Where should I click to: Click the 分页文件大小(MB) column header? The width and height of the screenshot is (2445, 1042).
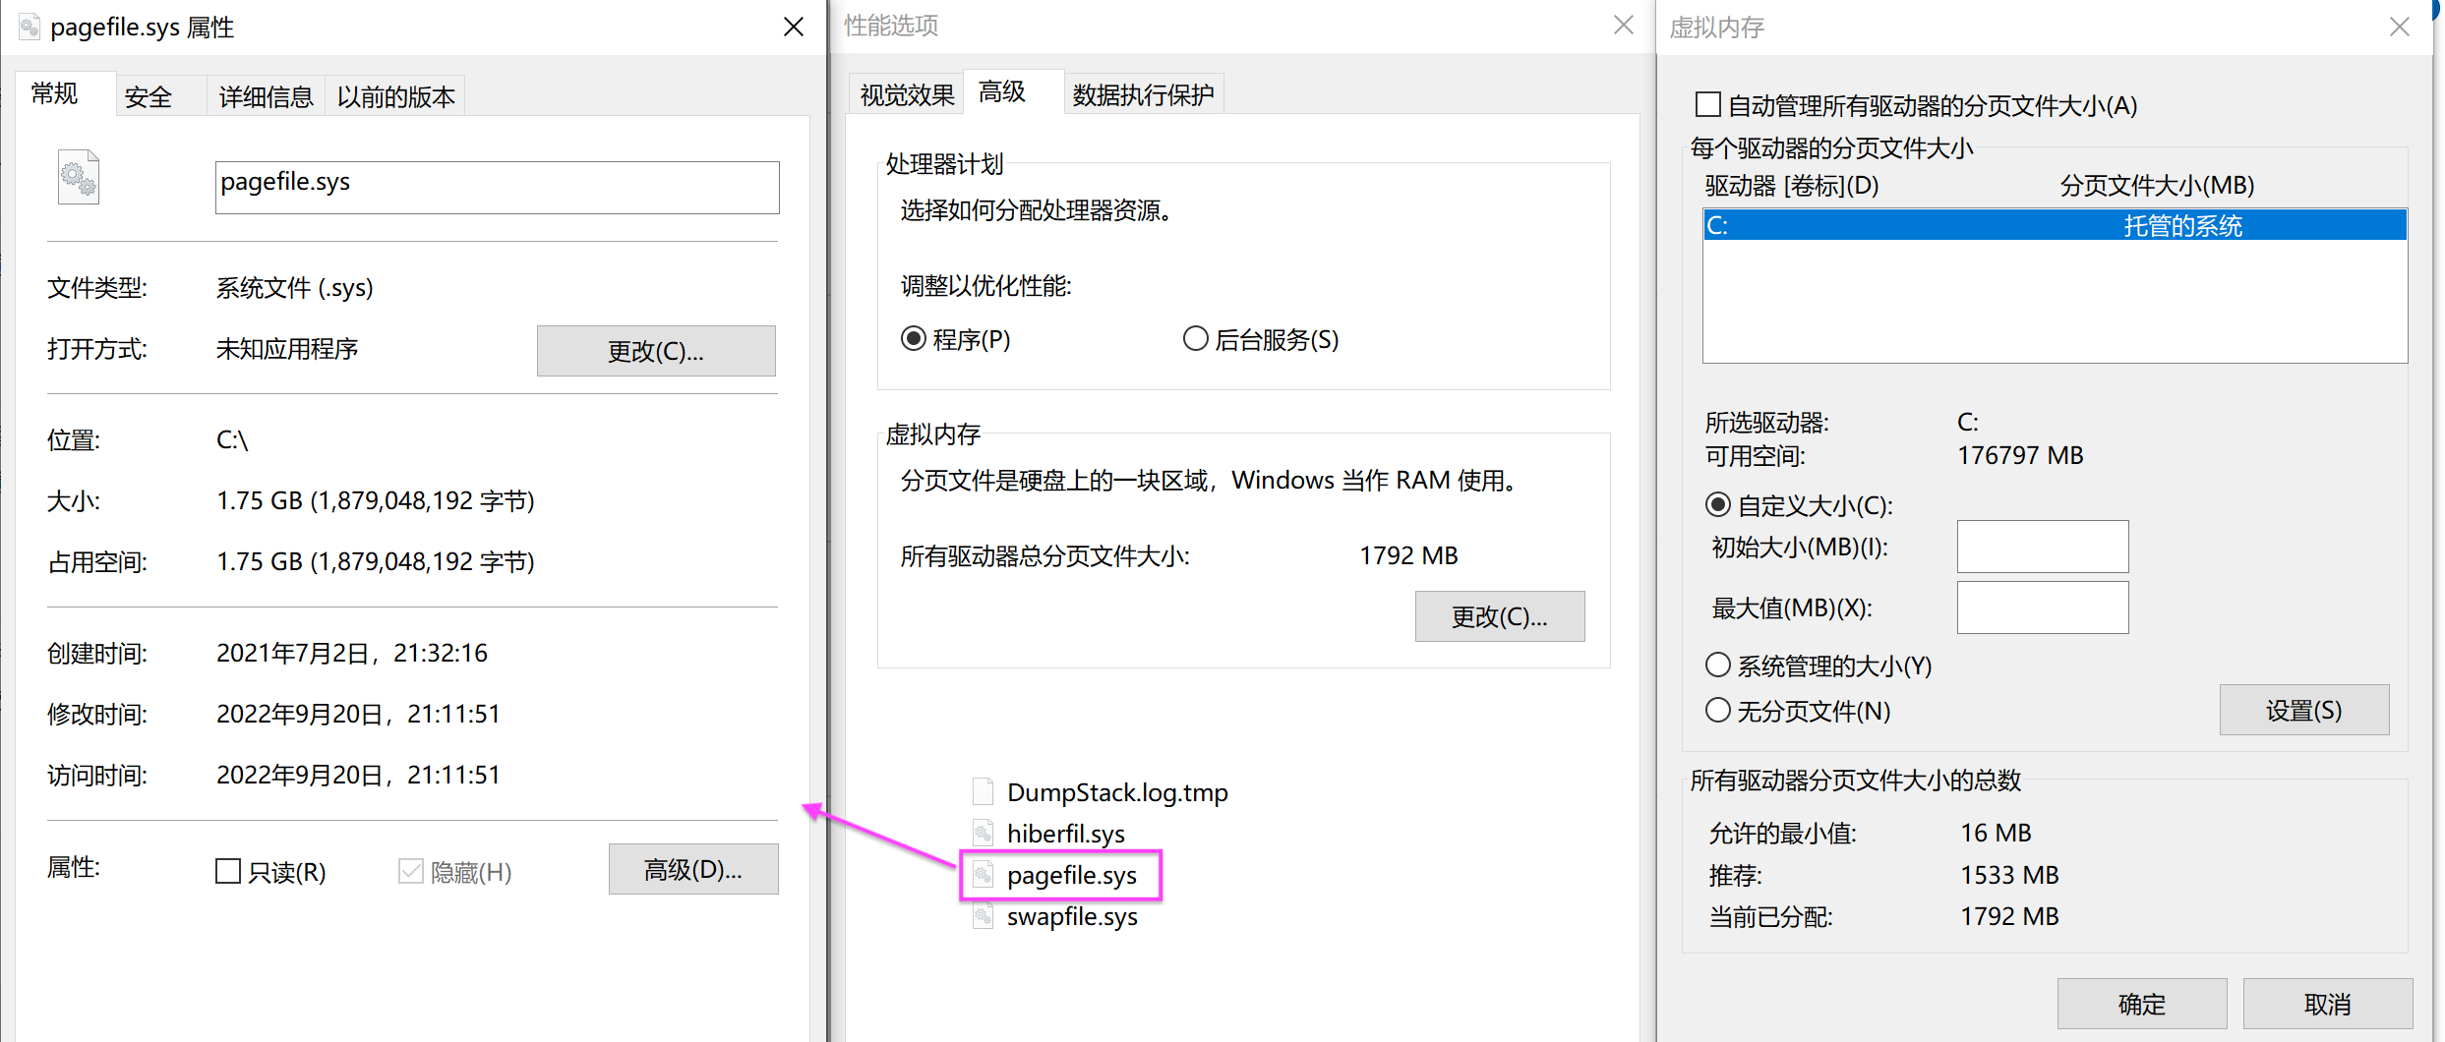(x=2157, y=185)
